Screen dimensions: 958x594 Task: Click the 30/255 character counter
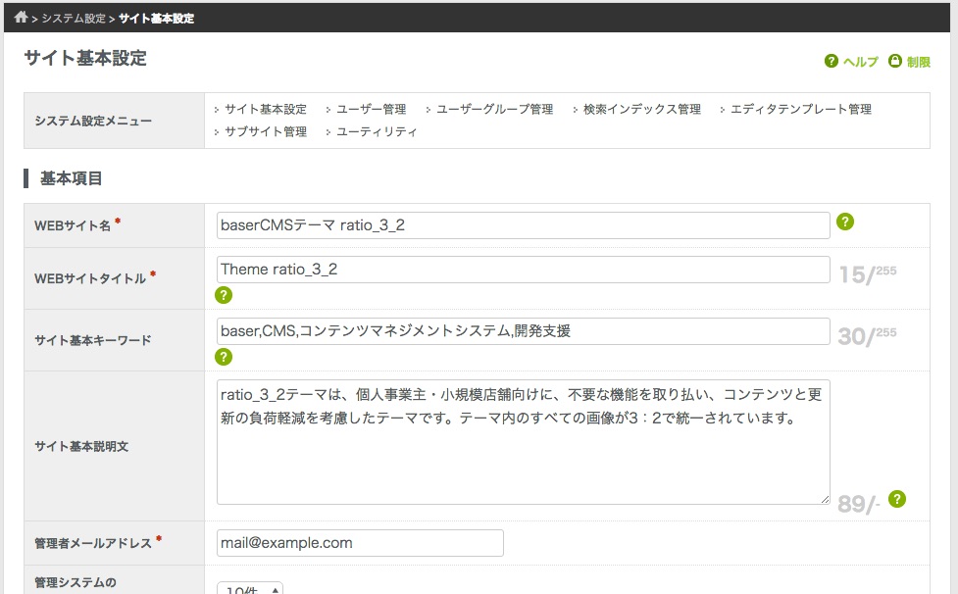(868, 336)
